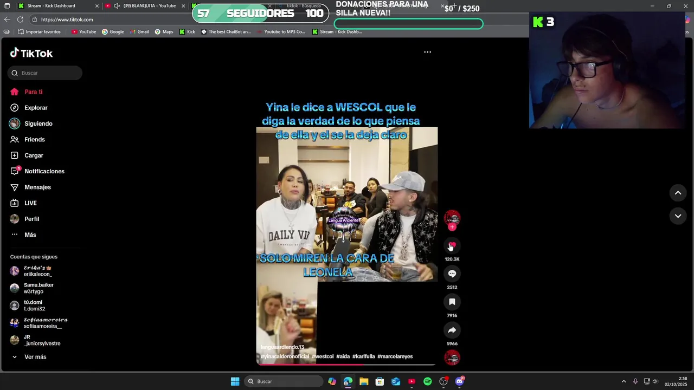Open the Windows Start menu
The height and width of the screenshot is (390, 694).
235,381
